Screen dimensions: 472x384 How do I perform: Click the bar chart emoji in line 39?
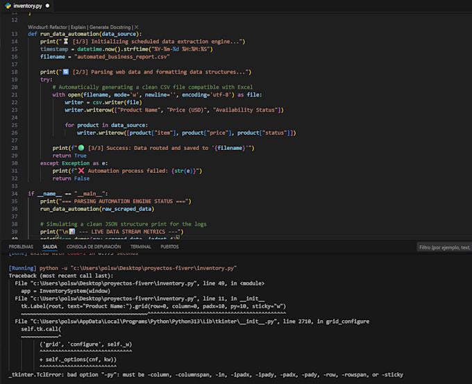(x=72, y=232)
